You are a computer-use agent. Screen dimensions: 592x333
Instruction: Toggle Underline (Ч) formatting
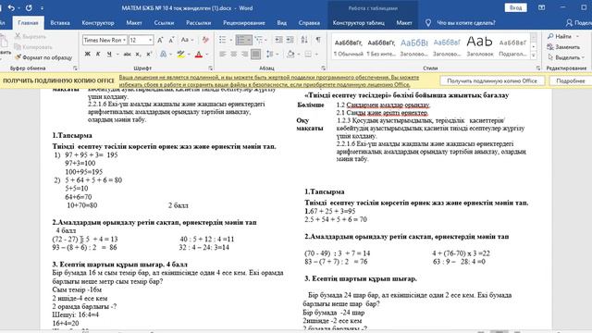[x=109, y=55]
